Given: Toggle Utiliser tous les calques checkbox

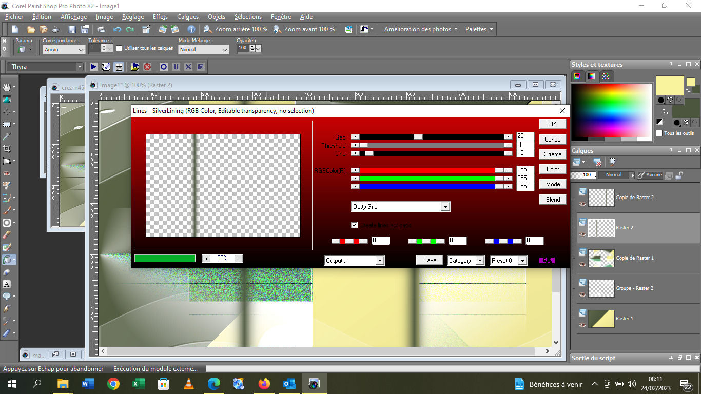Looking at the screenshot, I should [120, 48].
